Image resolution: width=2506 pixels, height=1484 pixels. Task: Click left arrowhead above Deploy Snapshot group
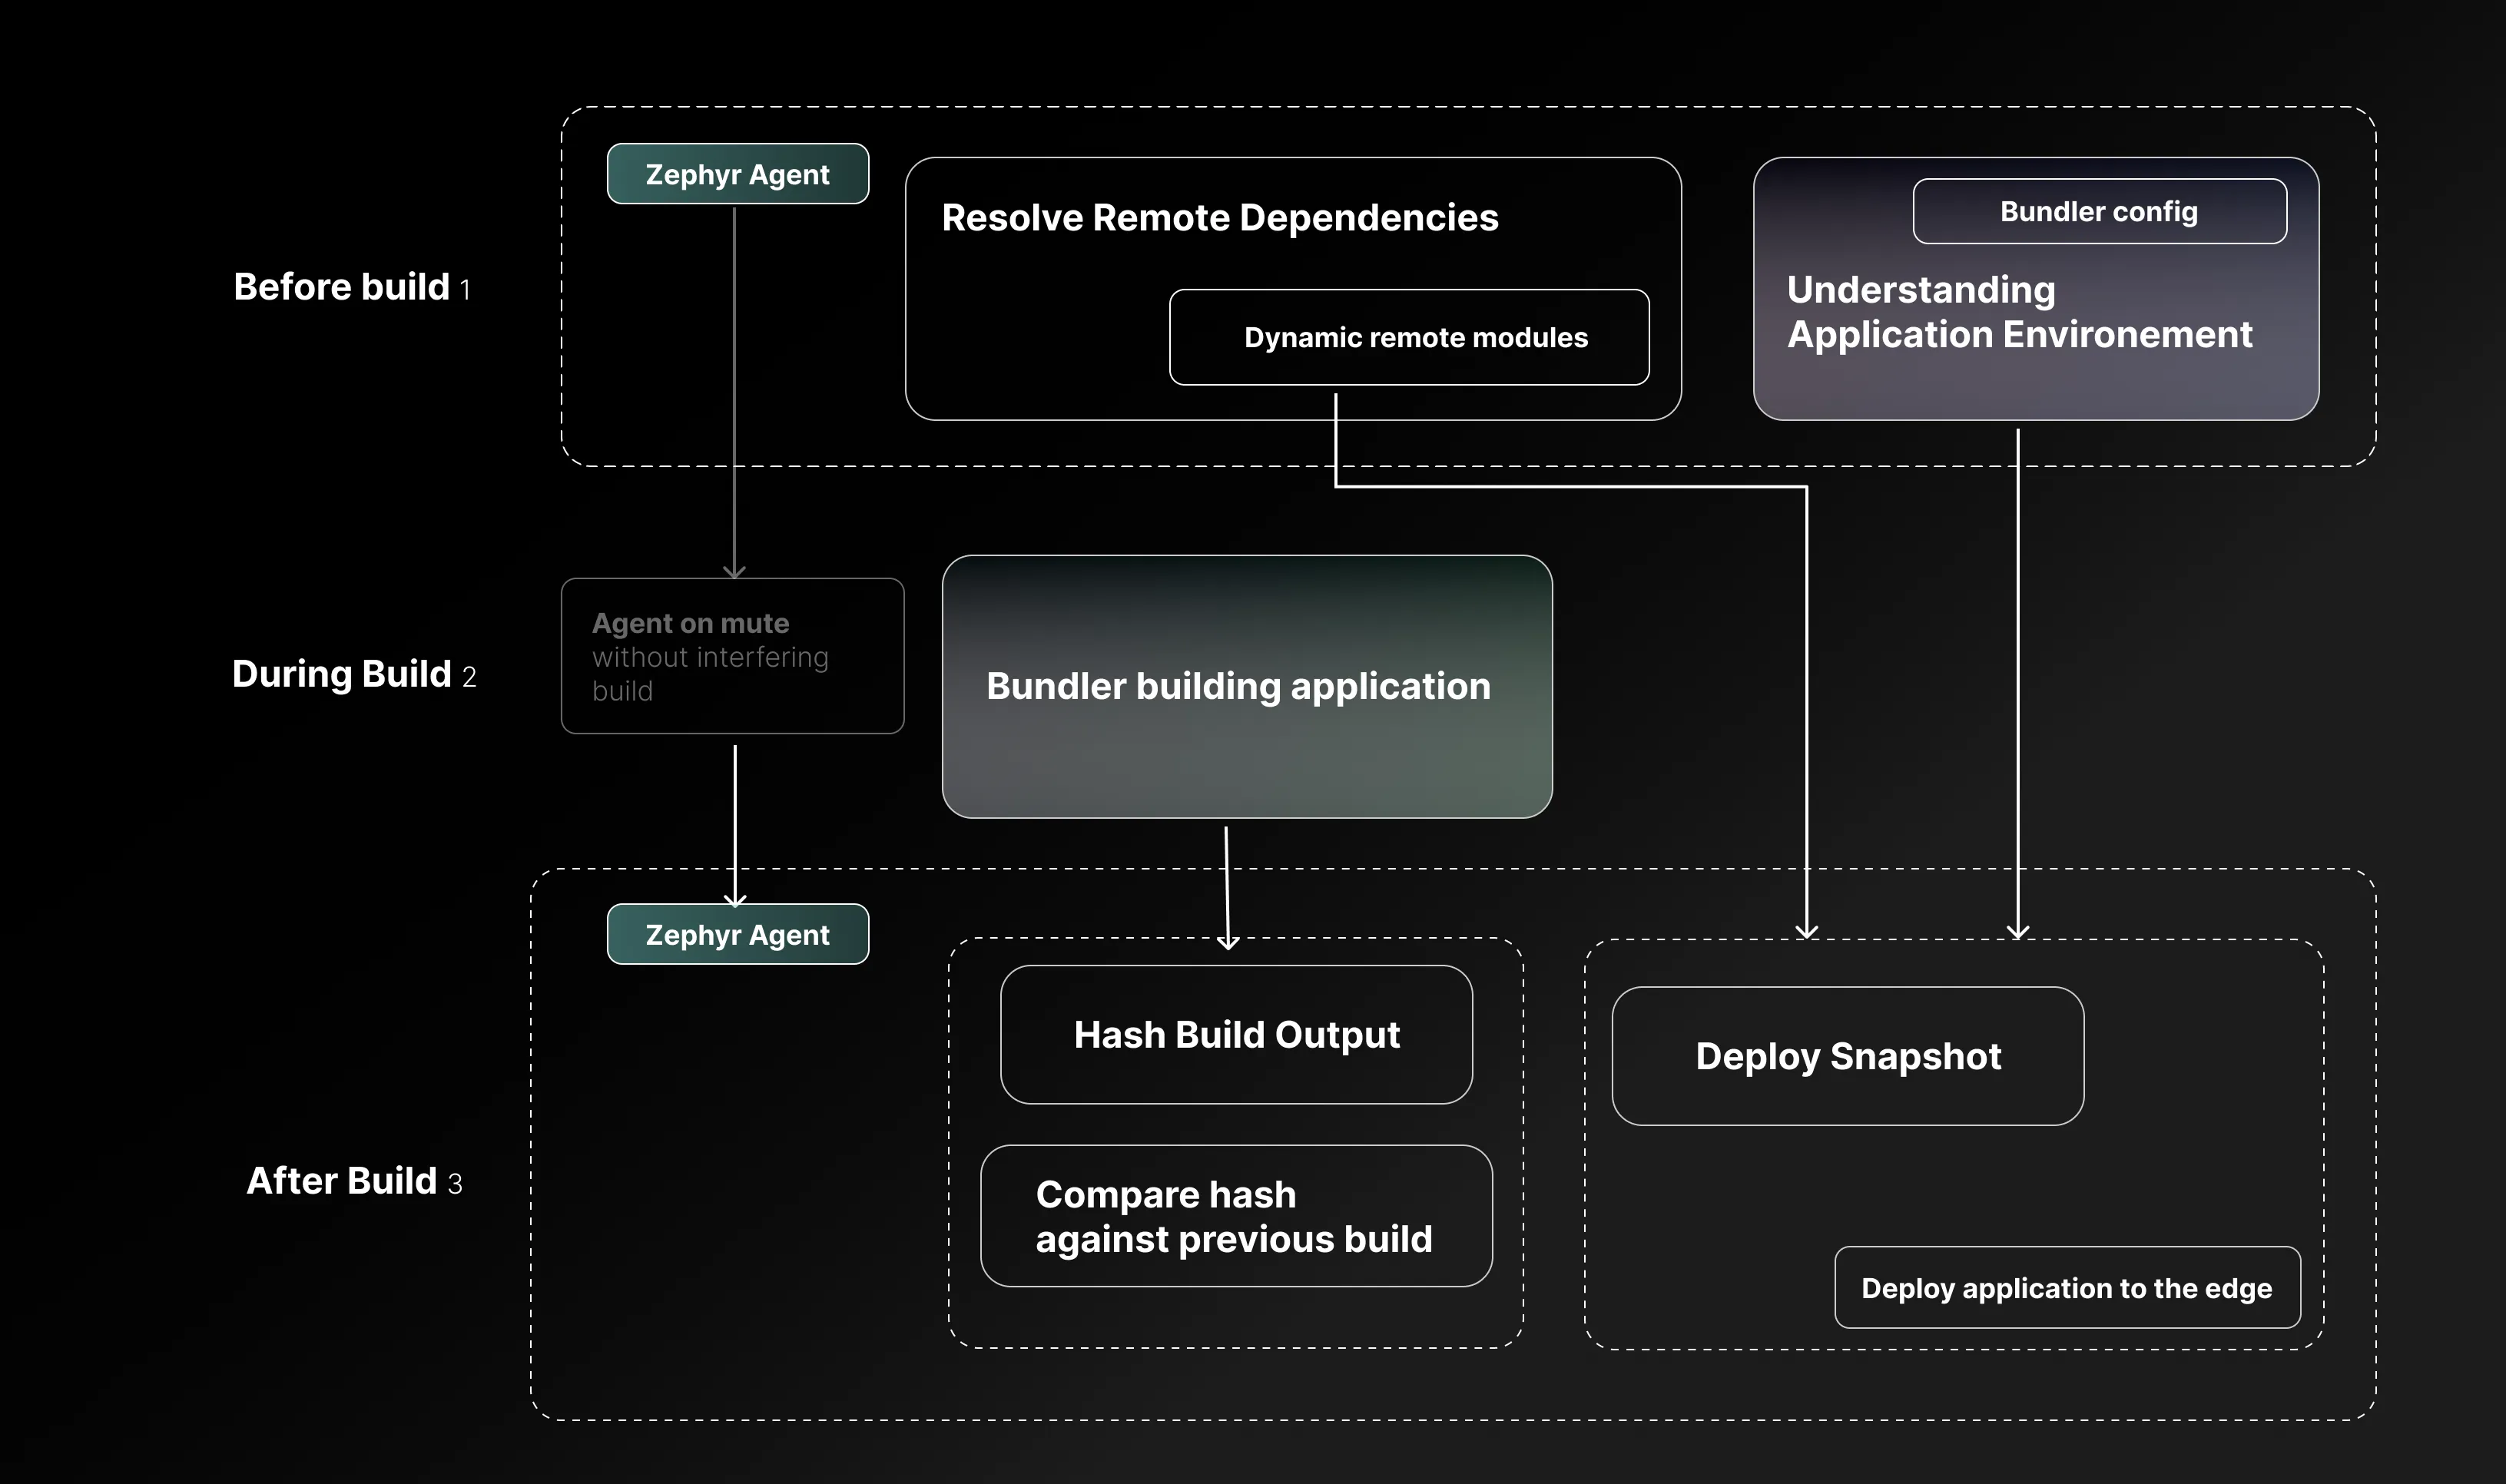[1806, 932]
